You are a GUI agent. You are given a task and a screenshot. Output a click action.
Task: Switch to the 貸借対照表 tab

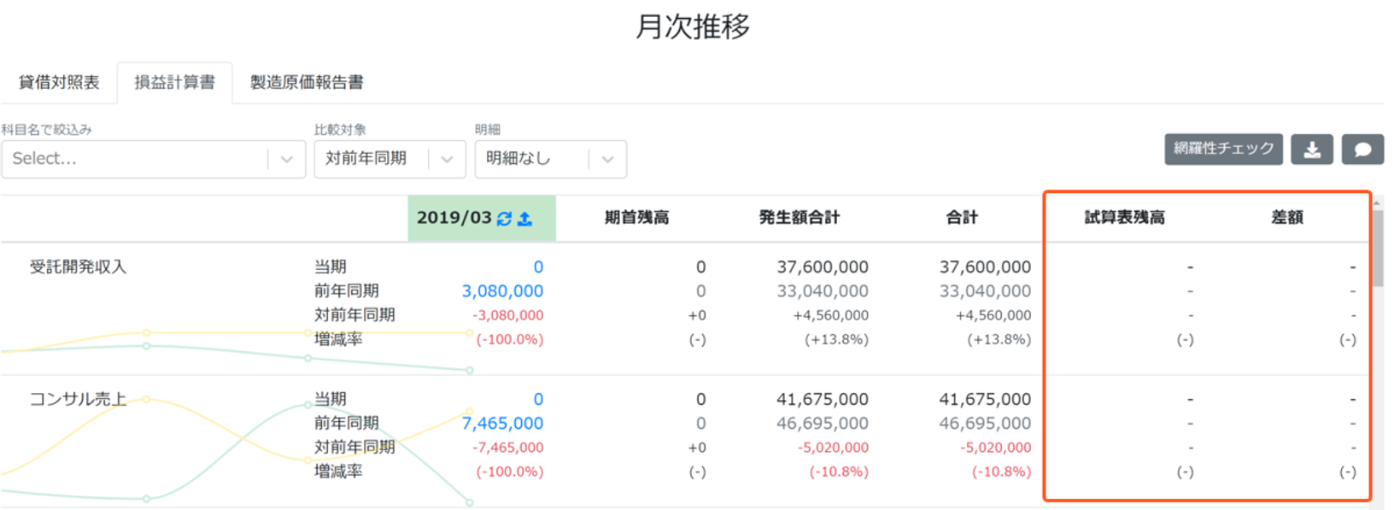[59, 82]
